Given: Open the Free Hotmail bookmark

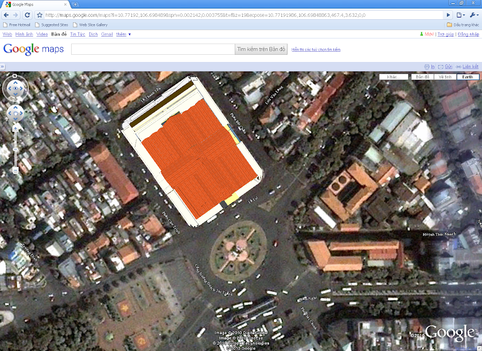Looking at the screenshot, I should (x=17, y=25).
